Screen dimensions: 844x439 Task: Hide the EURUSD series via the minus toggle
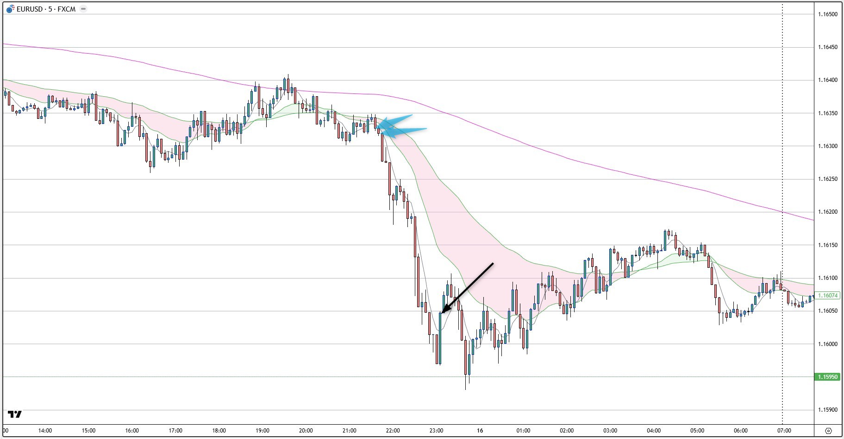click(83, 8)
